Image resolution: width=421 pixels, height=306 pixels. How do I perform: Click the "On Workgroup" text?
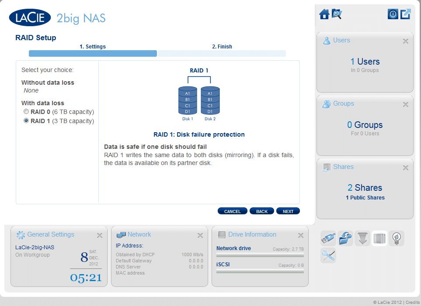tap(32, 255)
